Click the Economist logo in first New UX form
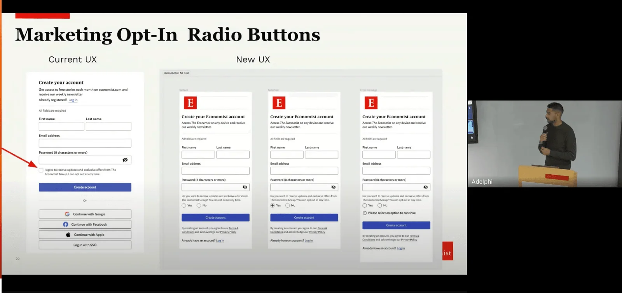 tap(190, 103)
